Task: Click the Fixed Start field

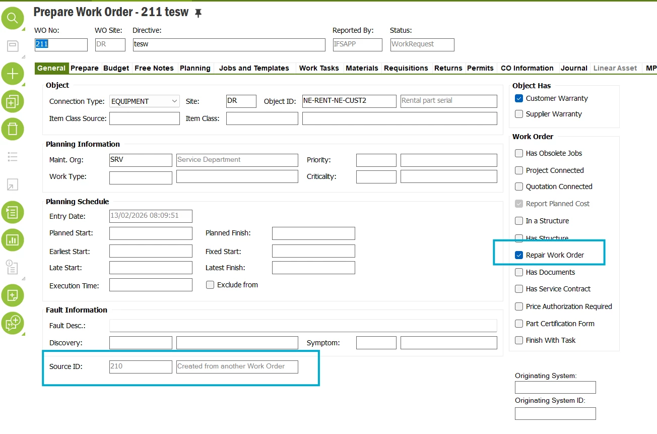Action: (313, 251)
